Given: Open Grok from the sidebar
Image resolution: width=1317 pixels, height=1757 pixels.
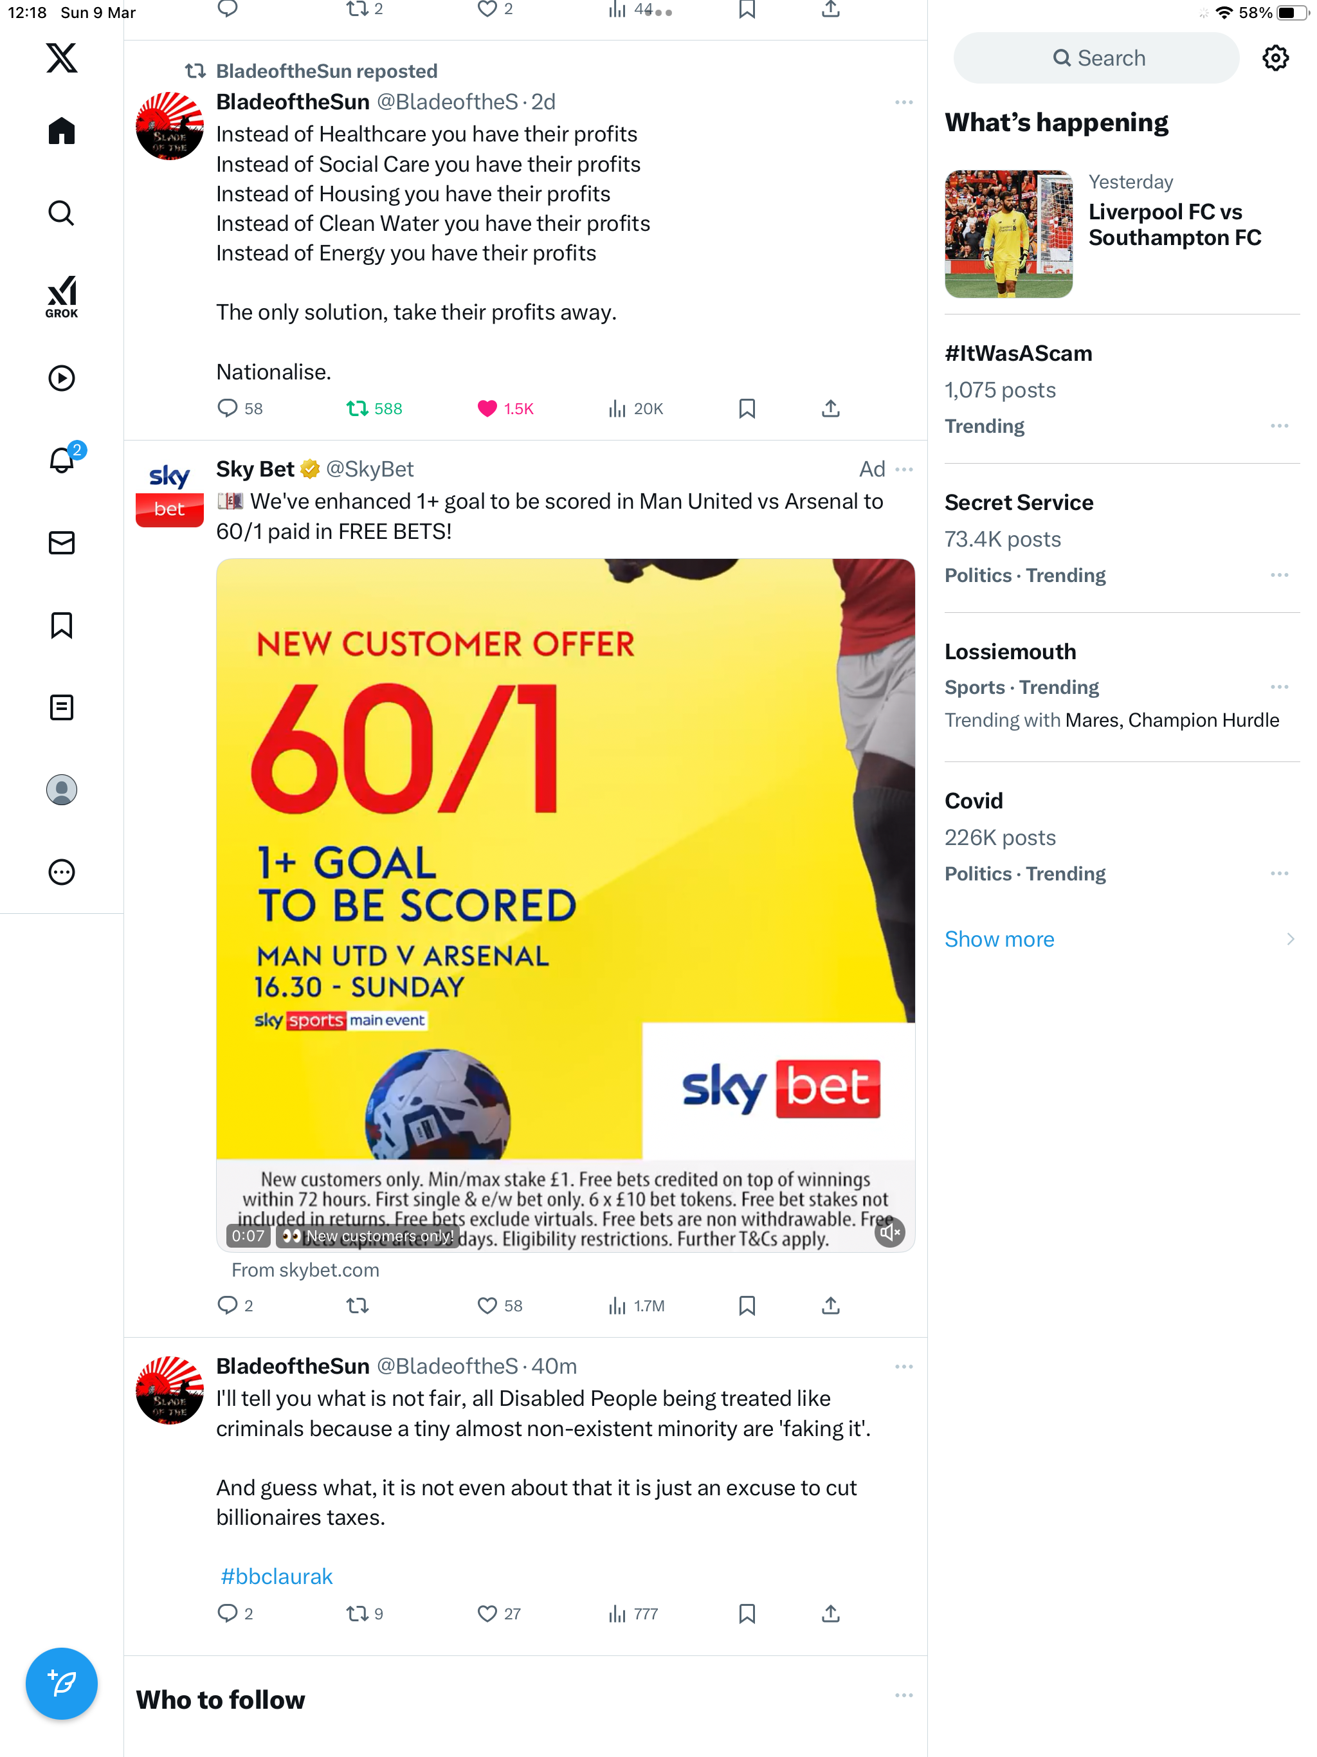Looking at the screenshot, I should [x=61, y=296].
